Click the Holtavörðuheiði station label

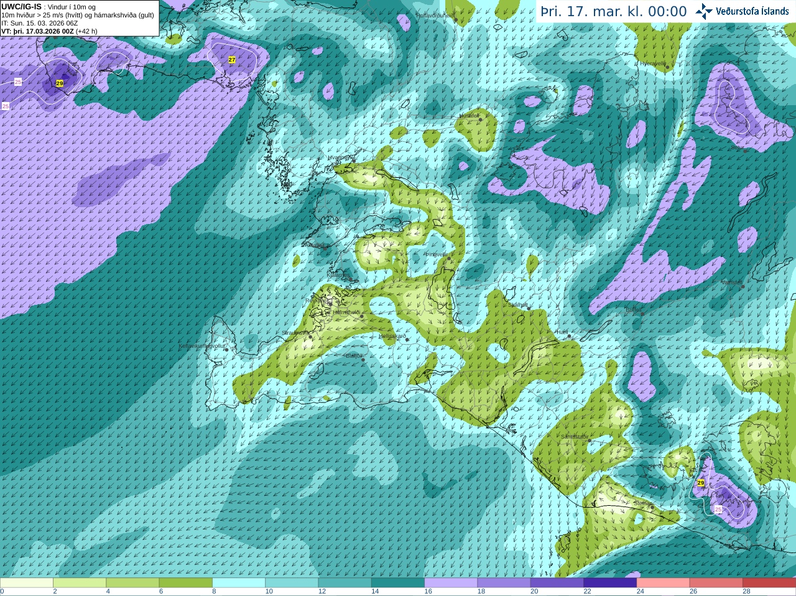pyautogui.click(x=435, y=15)
